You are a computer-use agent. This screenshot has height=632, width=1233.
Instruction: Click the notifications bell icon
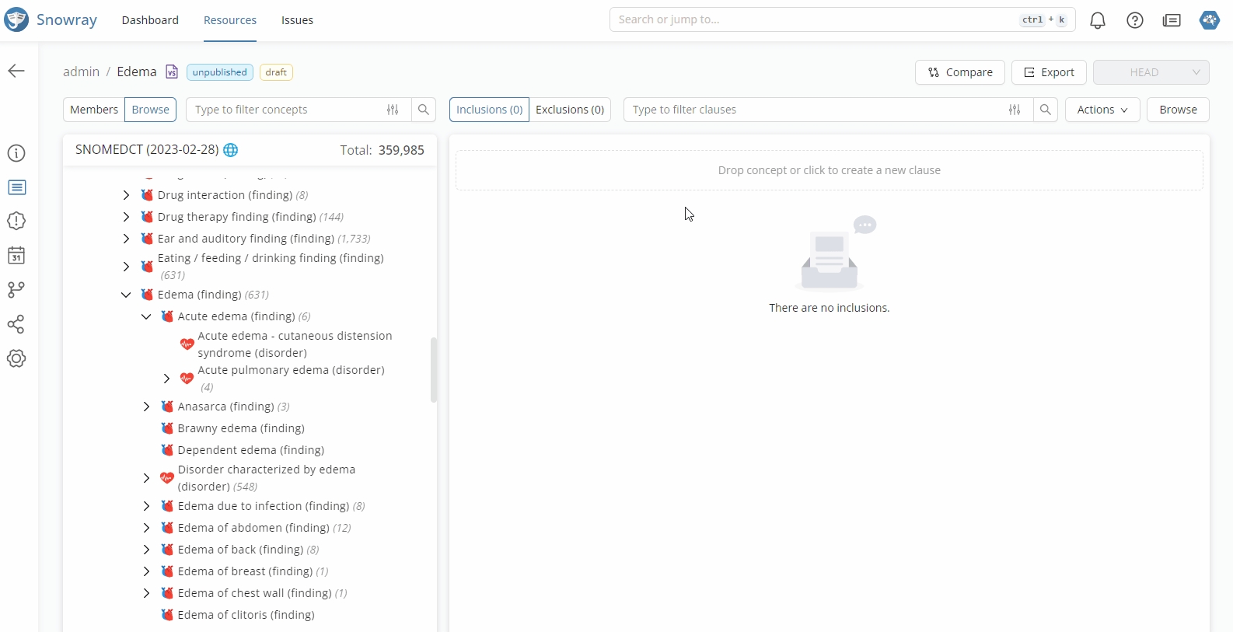[1097, 21]
